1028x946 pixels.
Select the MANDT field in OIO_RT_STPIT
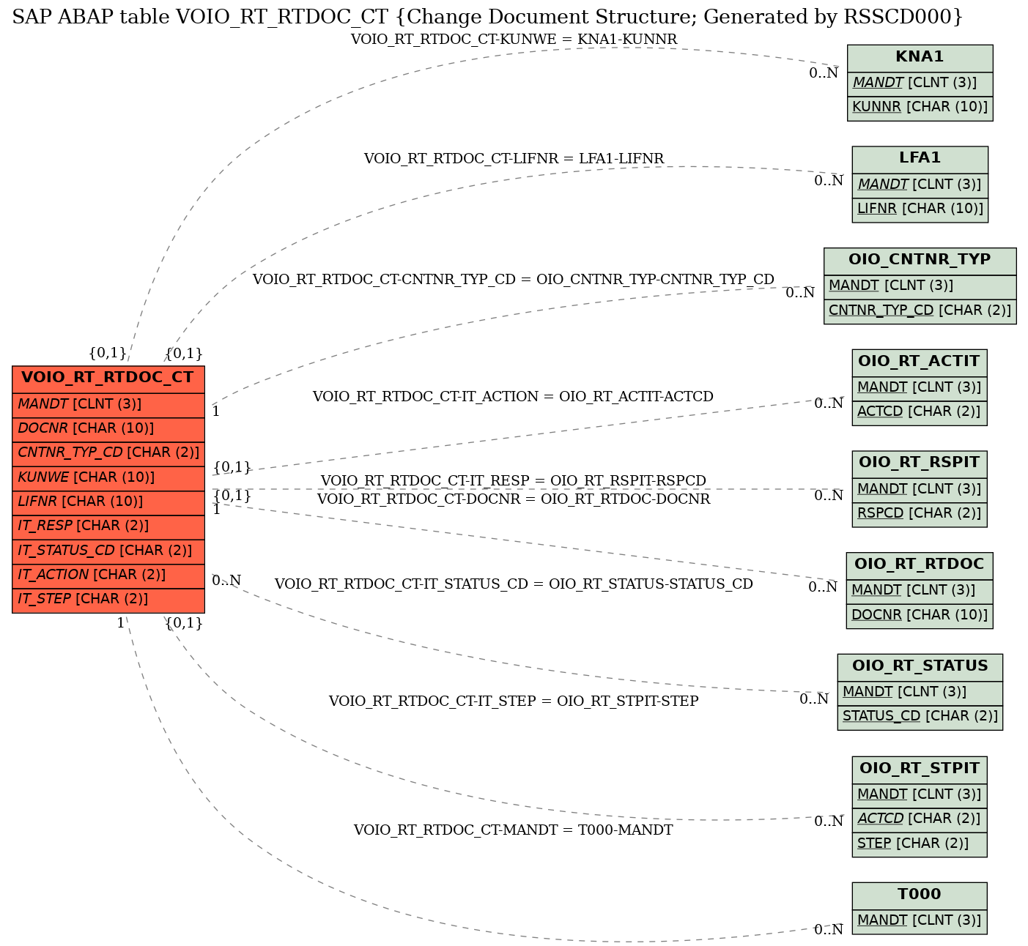click(x=920, y=795)
